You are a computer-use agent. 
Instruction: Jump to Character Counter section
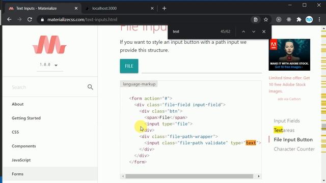[x=294, y=149]
